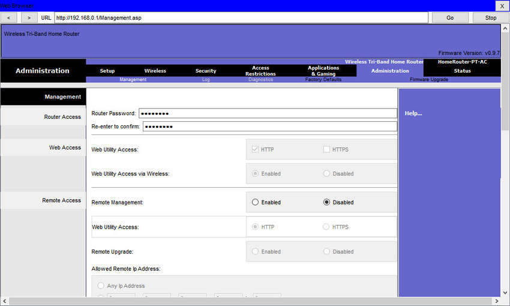The image size is (510, 306).
Task: Click the horizontal scrollbar right arrow
Action: point(497,301)
